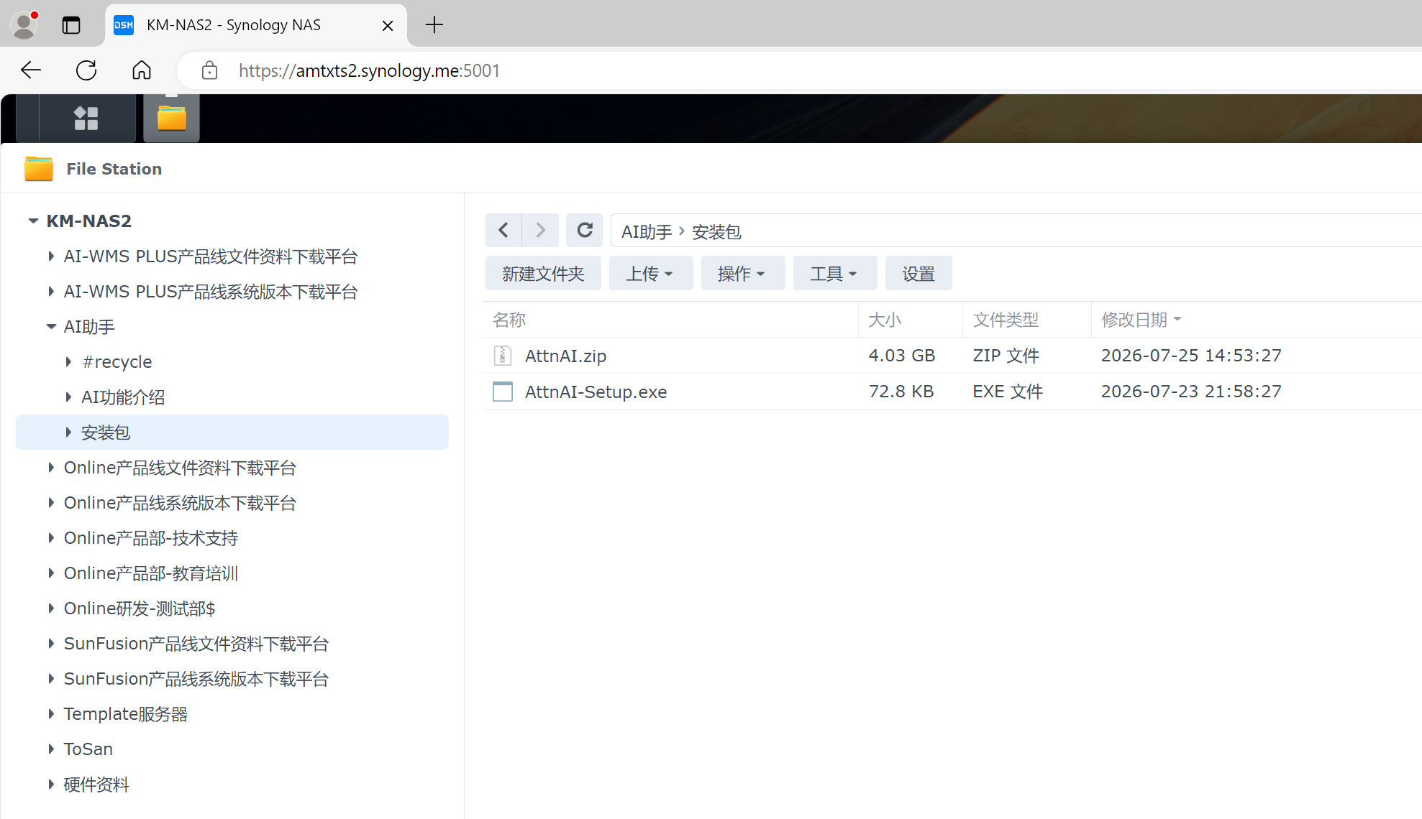Click the 4.03 GB size cell
The image size is (1422, 819).
pyautogui.click(x=902, y=356)
